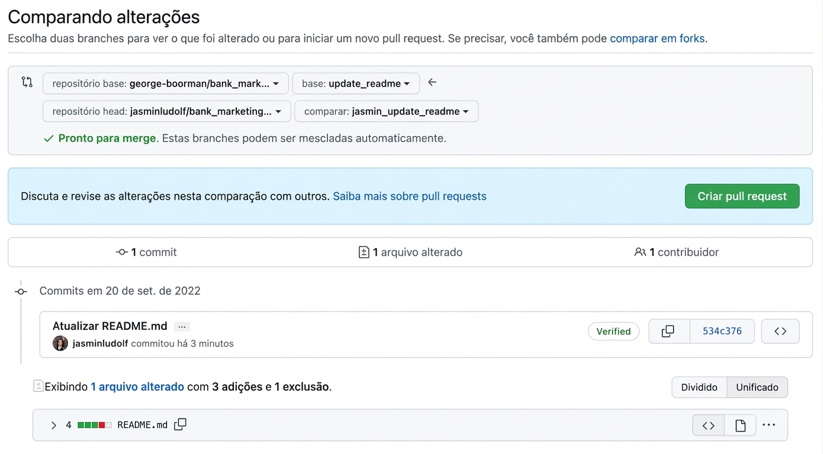Click the left arrow next to base branch
The width and height of the screenshot is (823, 454).
(x=432, y=82)
